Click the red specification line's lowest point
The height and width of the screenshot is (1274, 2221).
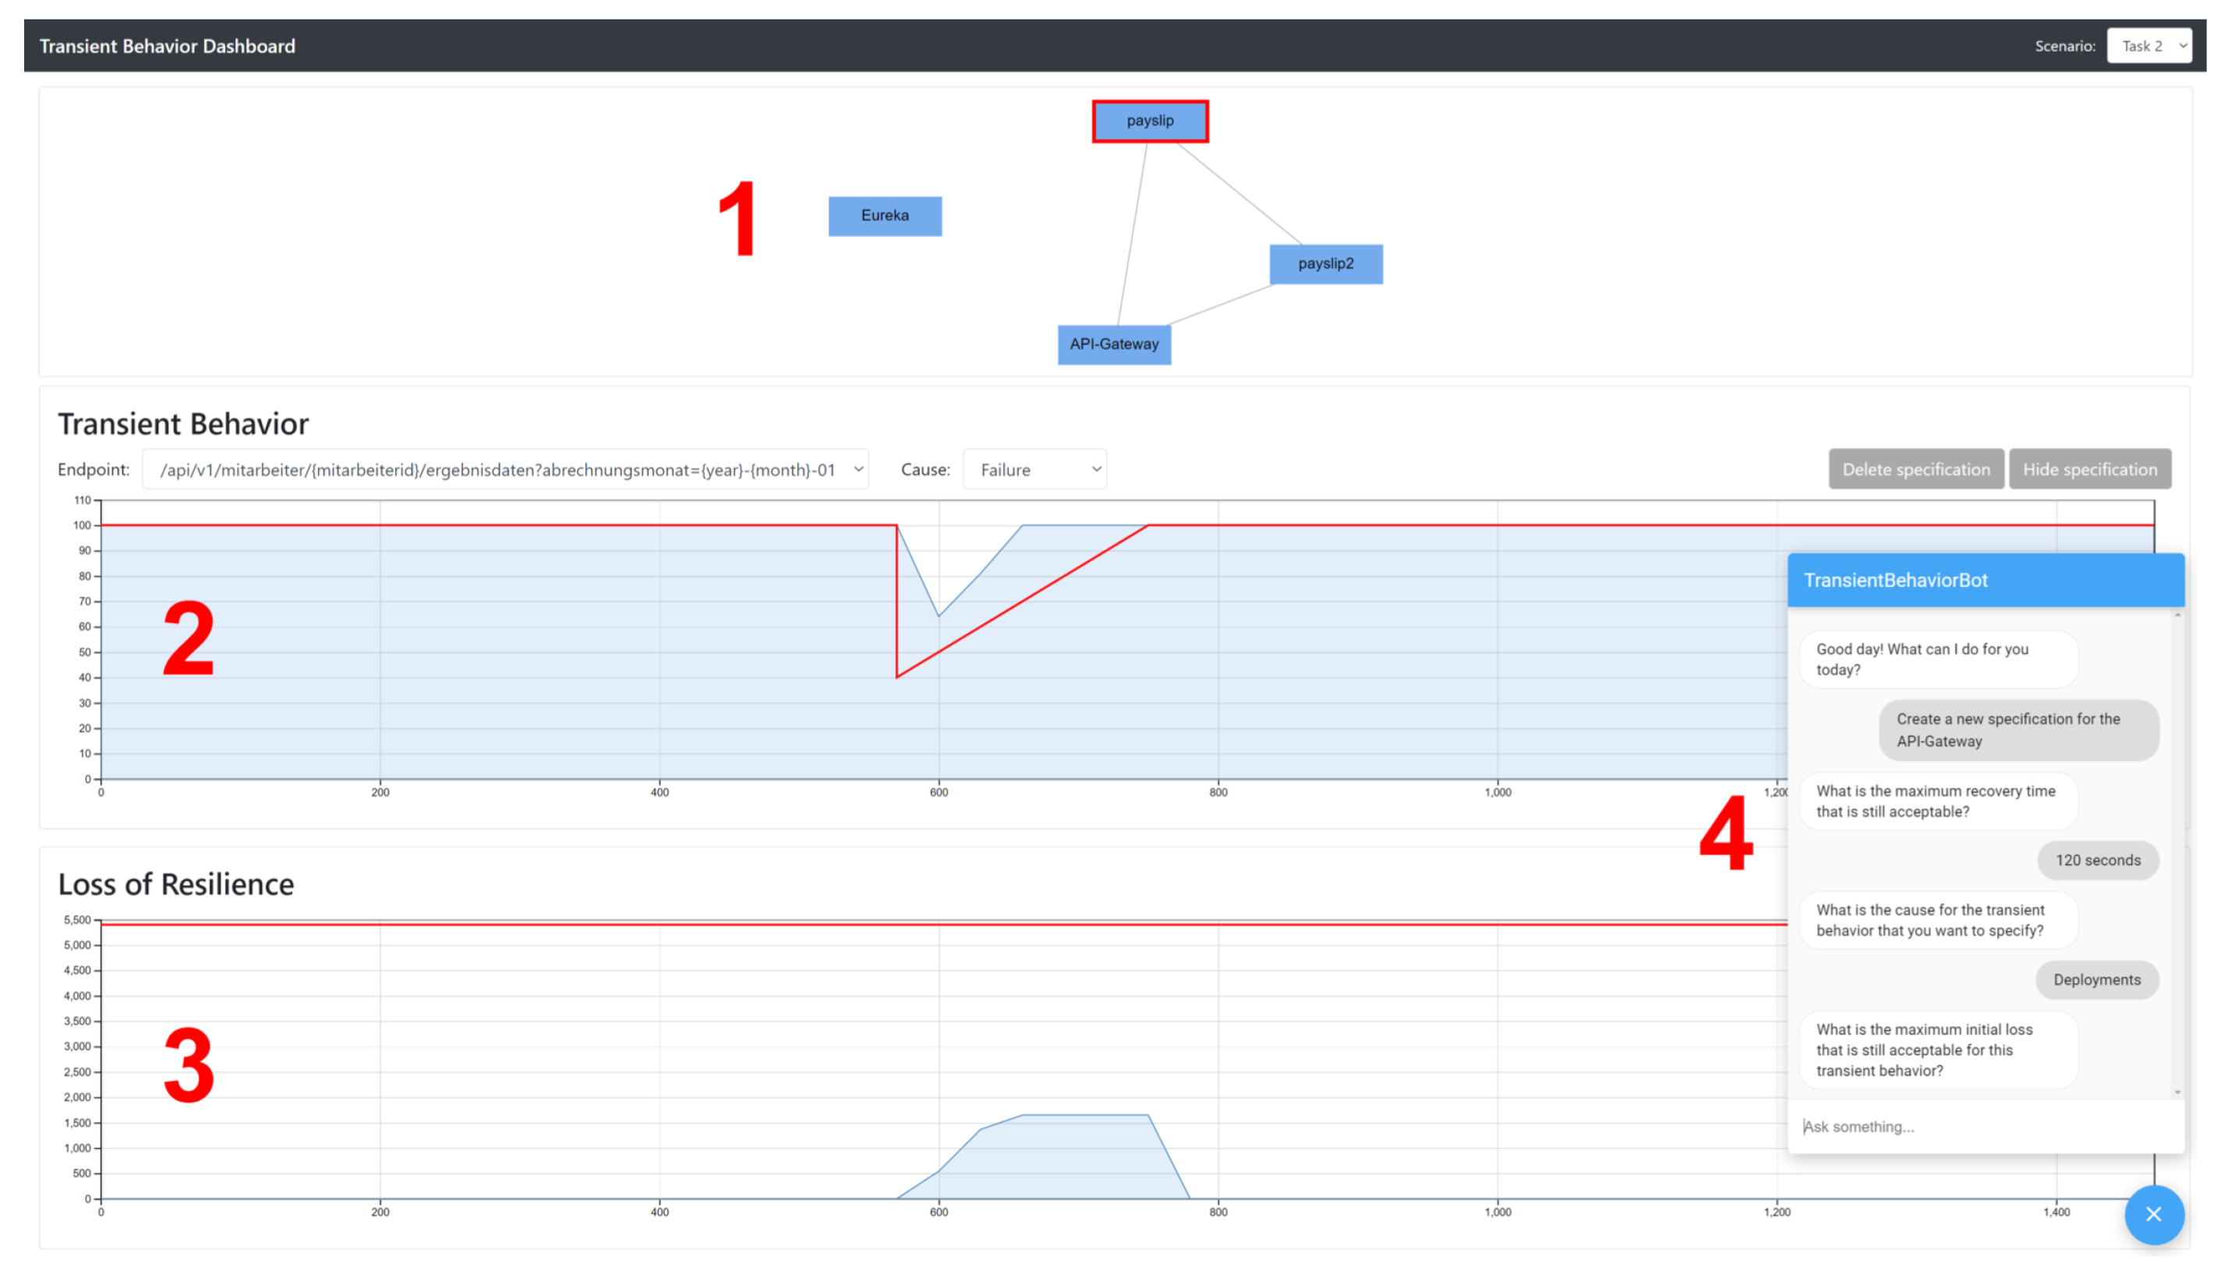coord(897,676)
